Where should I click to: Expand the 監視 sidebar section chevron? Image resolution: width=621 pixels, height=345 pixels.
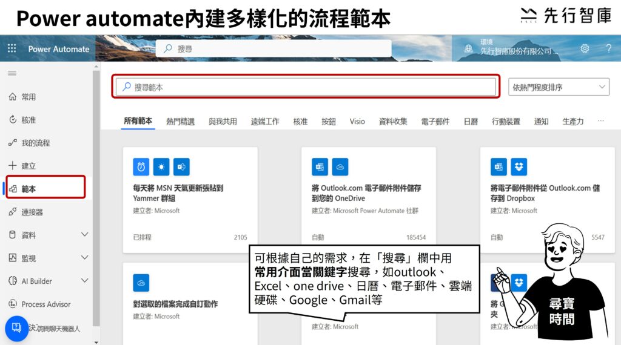click(x=84, y=258)
